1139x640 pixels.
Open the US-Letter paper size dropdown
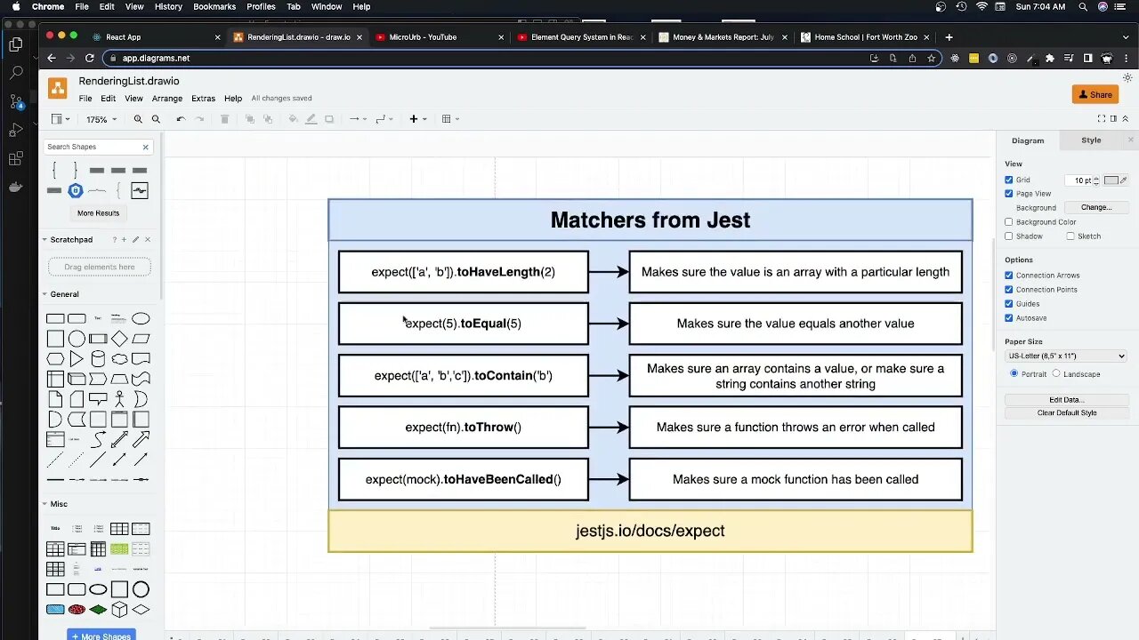point(1066,356)
